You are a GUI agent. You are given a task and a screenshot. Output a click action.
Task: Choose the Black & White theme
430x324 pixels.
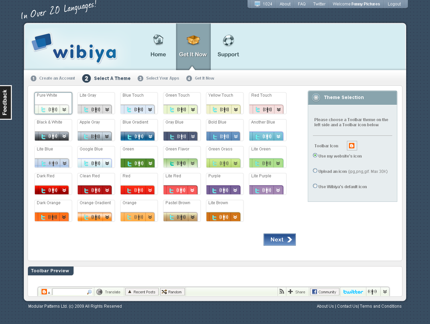(x=53, y=130)
